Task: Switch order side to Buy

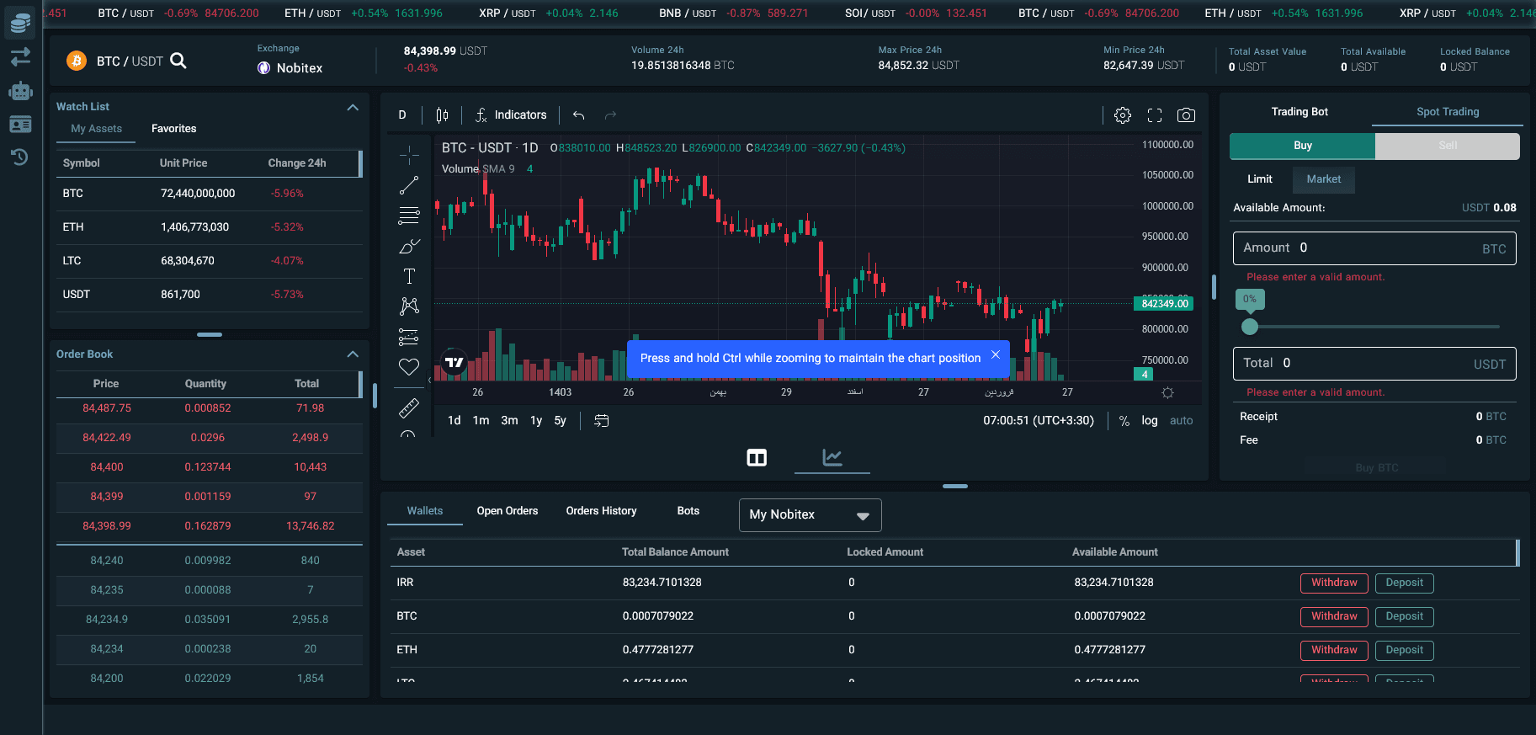Action: pyautogui.click(x=1303, y=146)
